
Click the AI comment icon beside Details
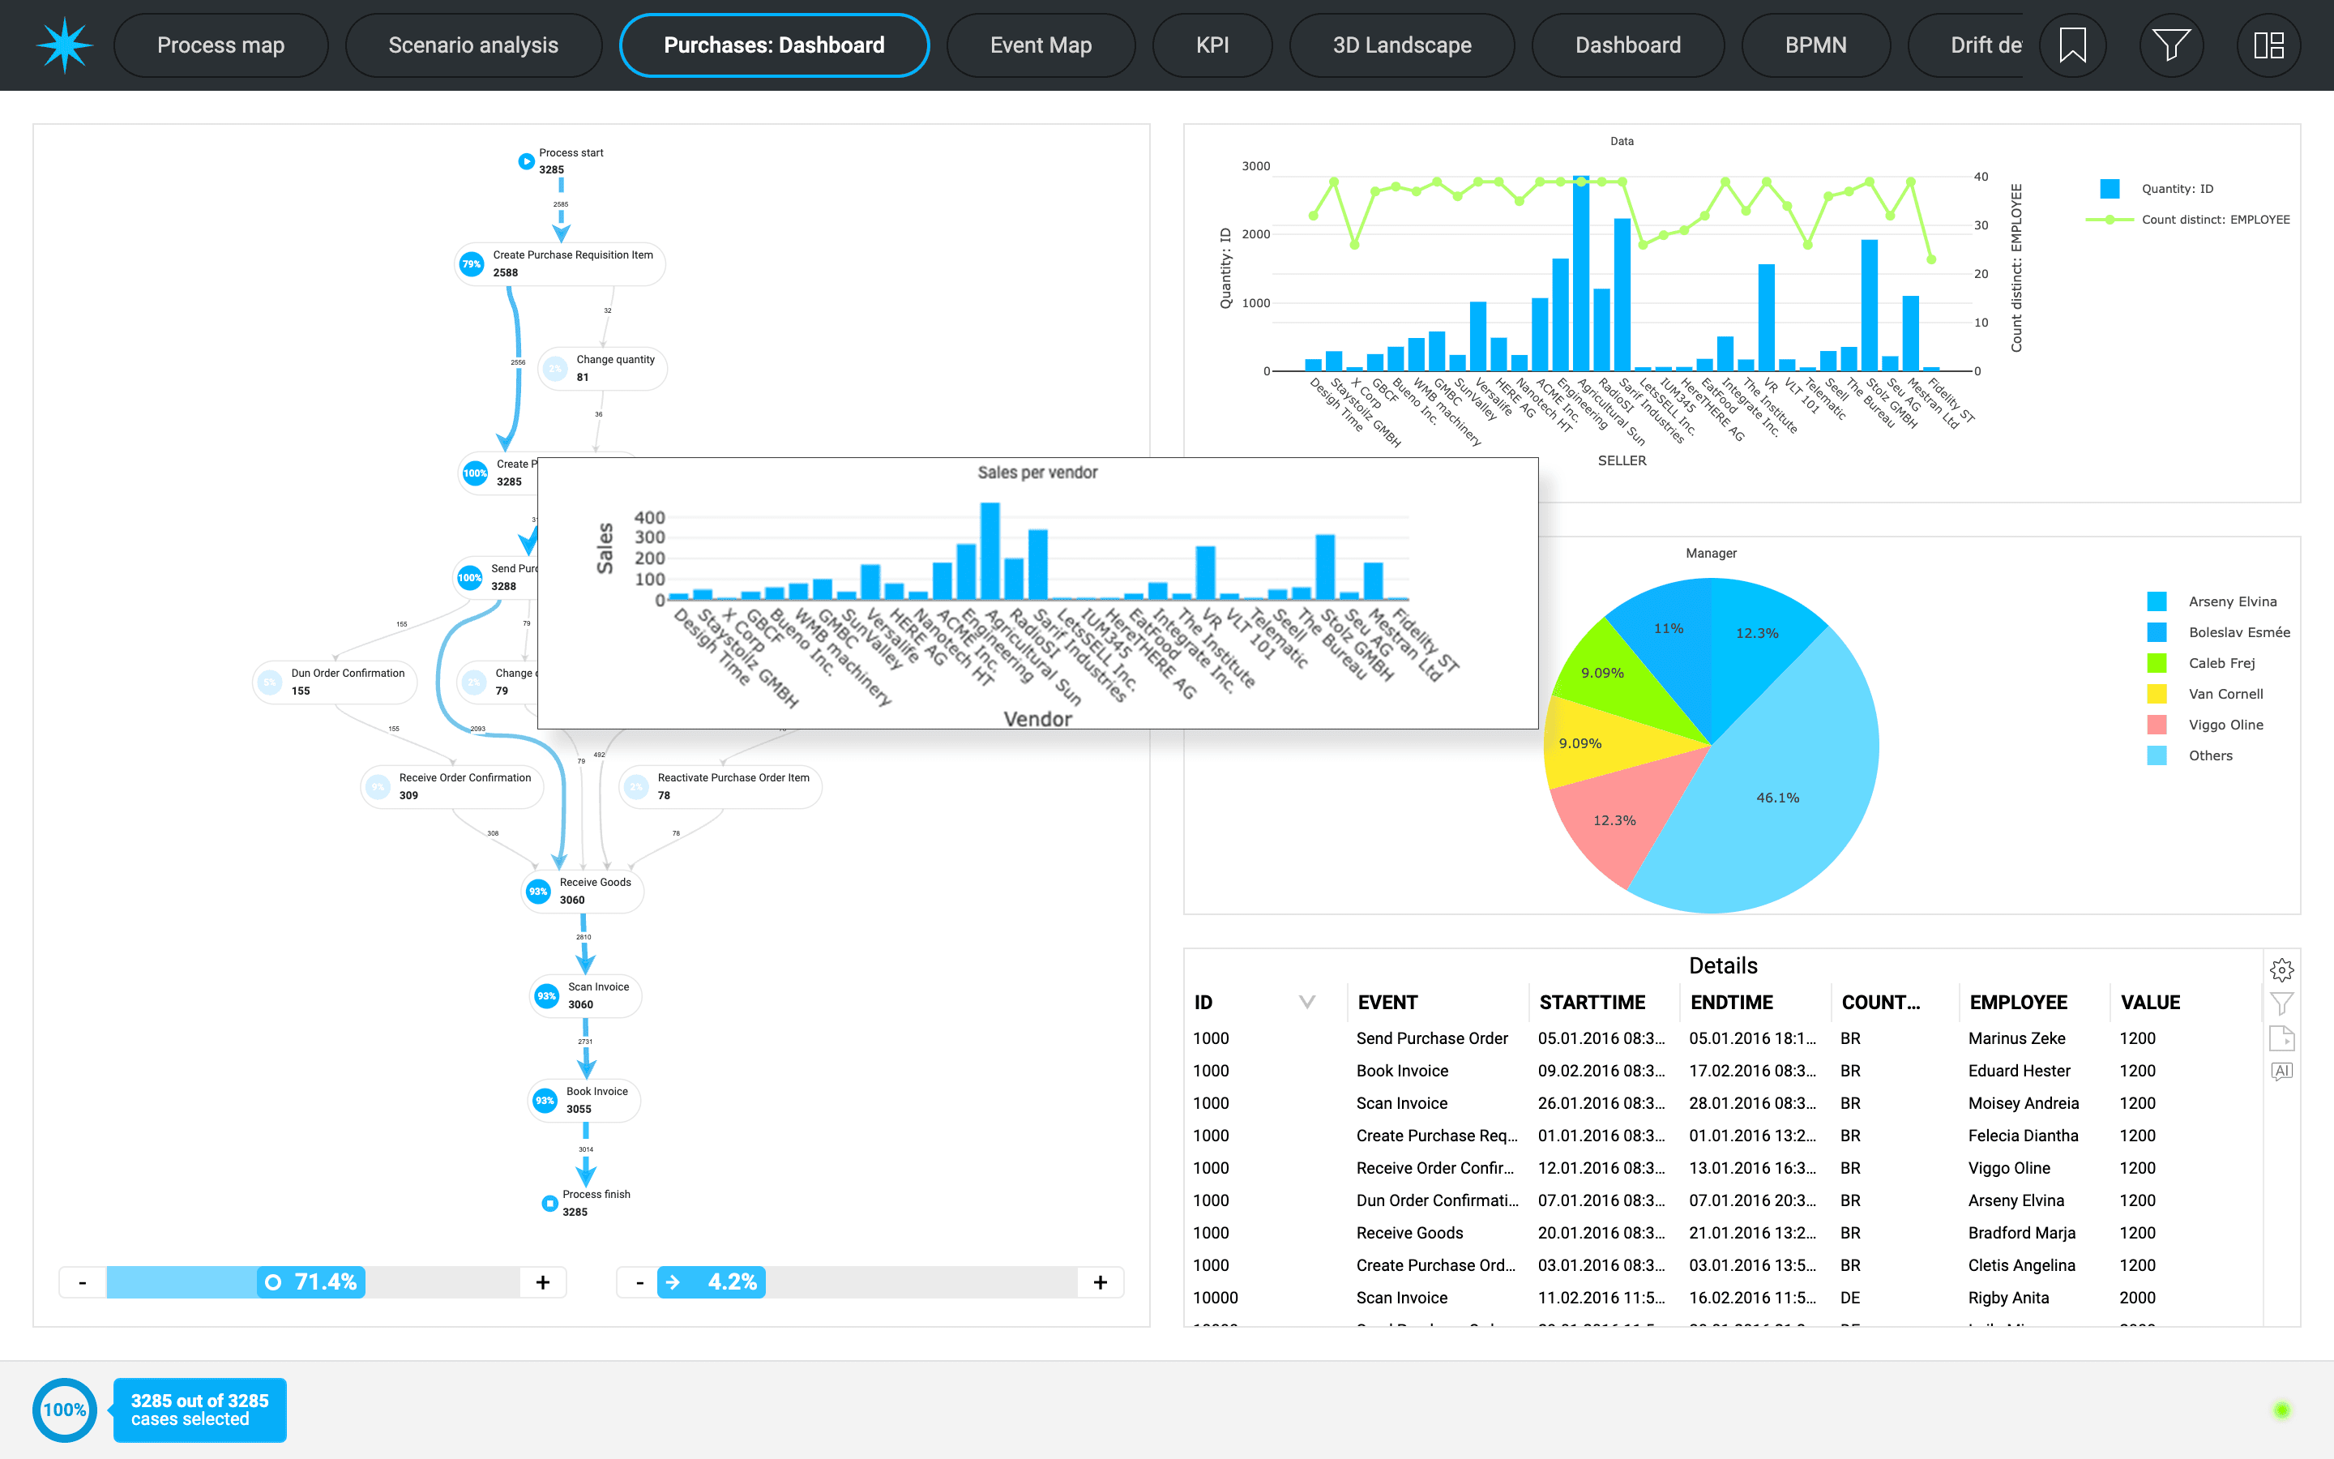(2281, 1071)
